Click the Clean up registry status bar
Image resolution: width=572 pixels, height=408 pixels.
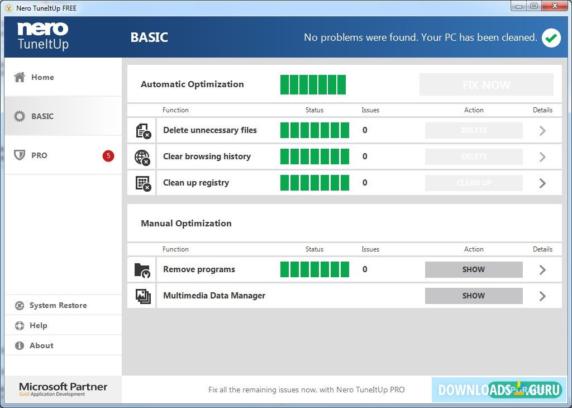point(314,183)
